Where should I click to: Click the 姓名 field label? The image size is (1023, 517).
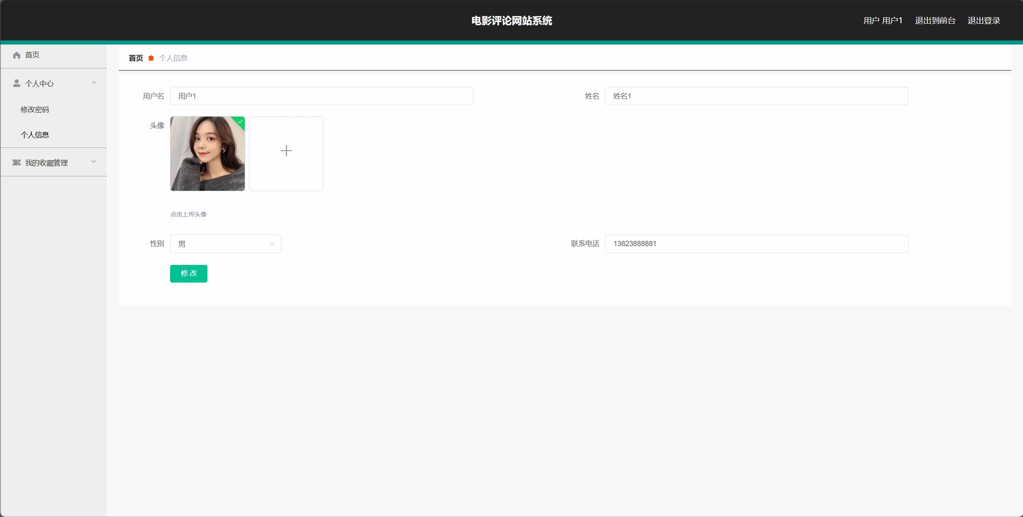tap(592, 96)
